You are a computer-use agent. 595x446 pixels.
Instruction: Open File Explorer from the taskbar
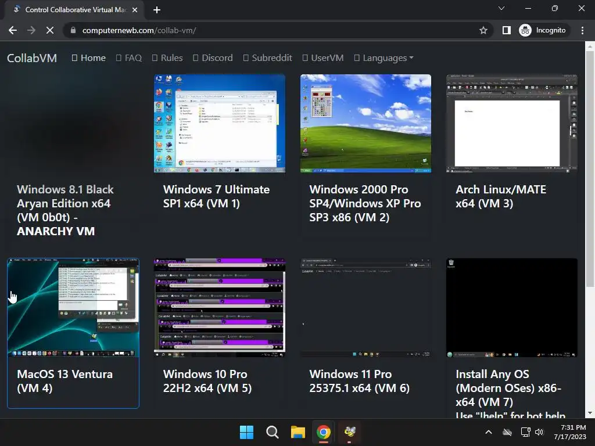coord(298,432)
